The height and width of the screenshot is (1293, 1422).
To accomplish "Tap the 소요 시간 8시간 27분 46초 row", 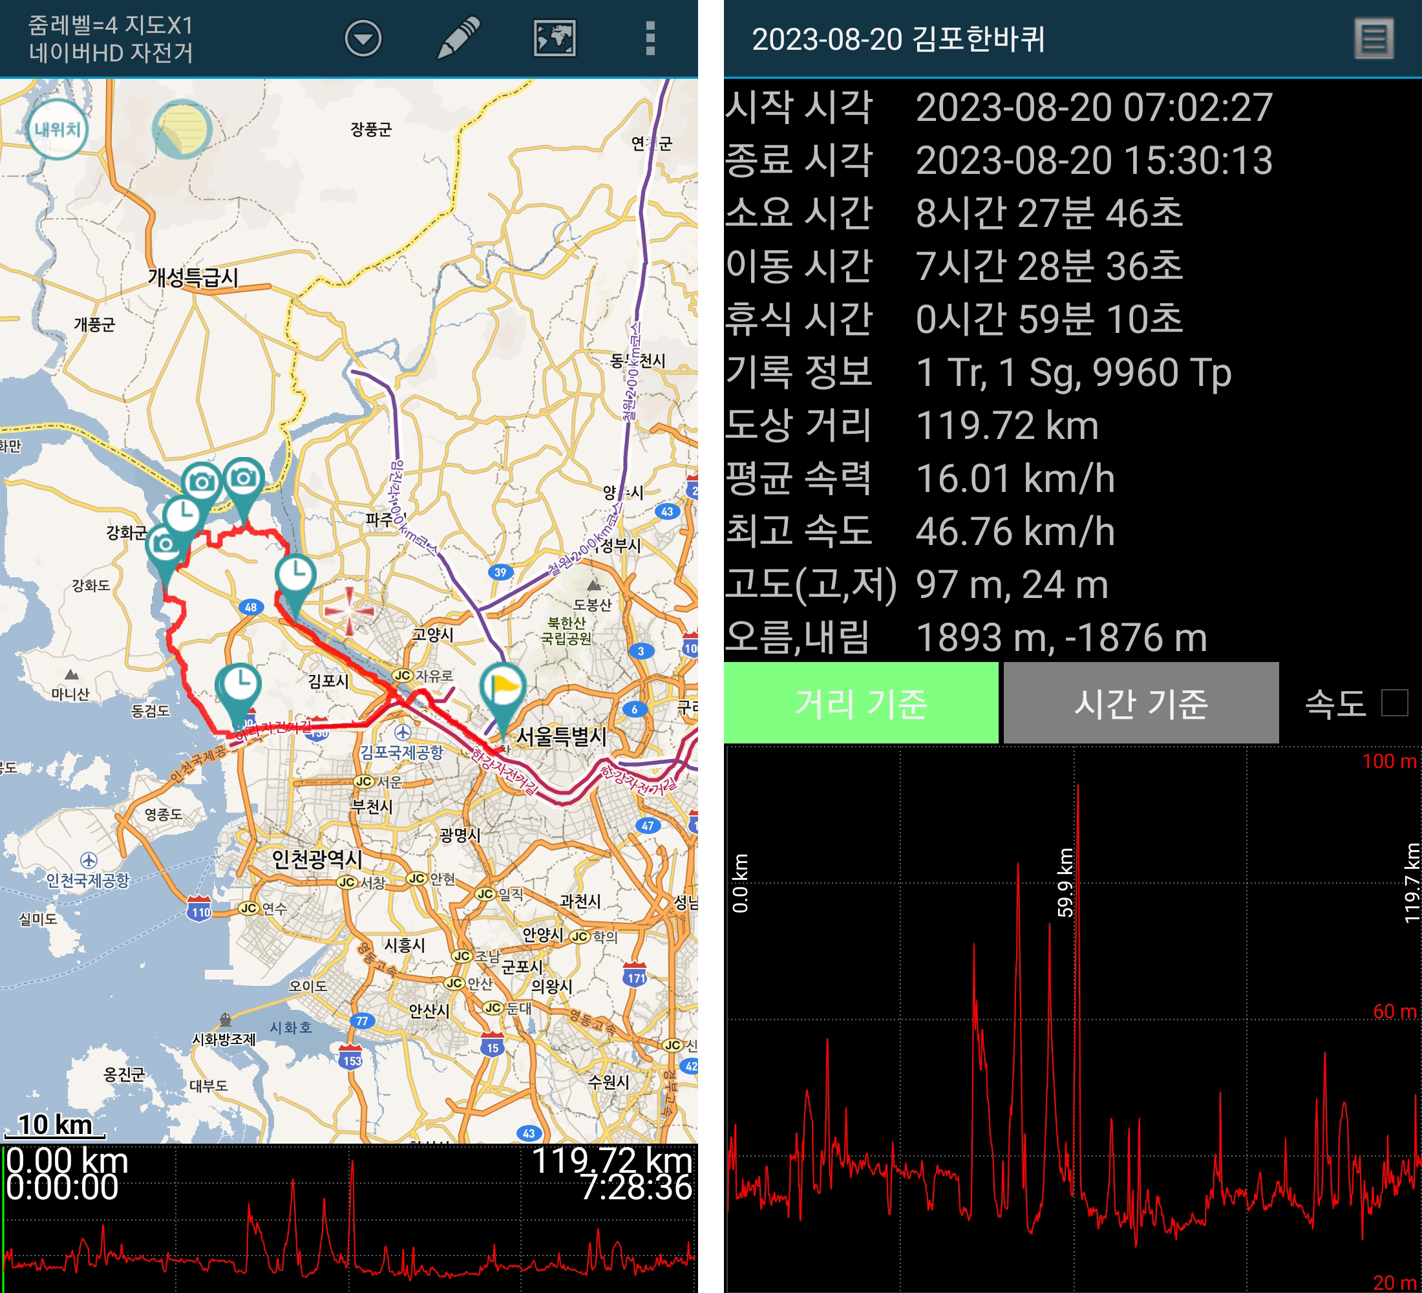I will pyautogui.click(x=1072, y=213).
